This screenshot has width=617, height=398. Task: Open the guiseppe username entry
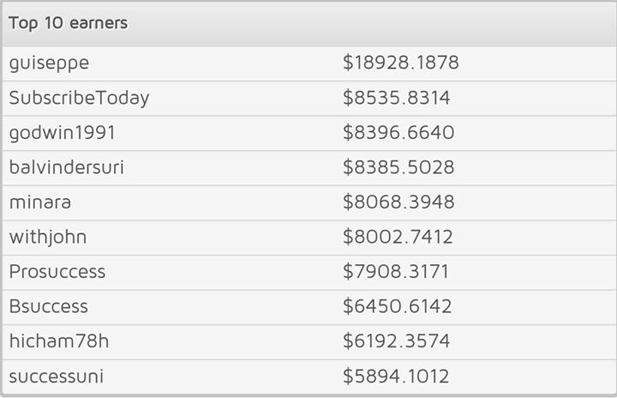tap(49, 63)
